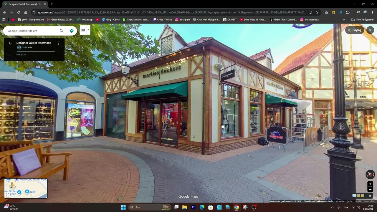The width and height of the screenshot is (377, 212).
Task: Click the Sorun bildir report link
Action: click(369, 201)
